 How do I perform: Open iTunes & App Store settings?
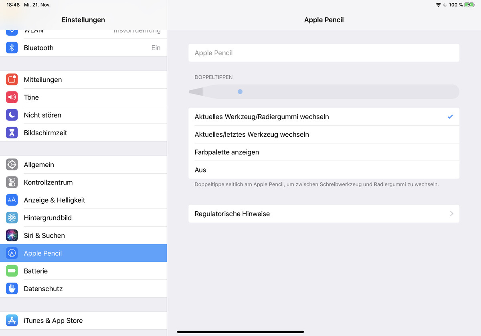point(53,321)
